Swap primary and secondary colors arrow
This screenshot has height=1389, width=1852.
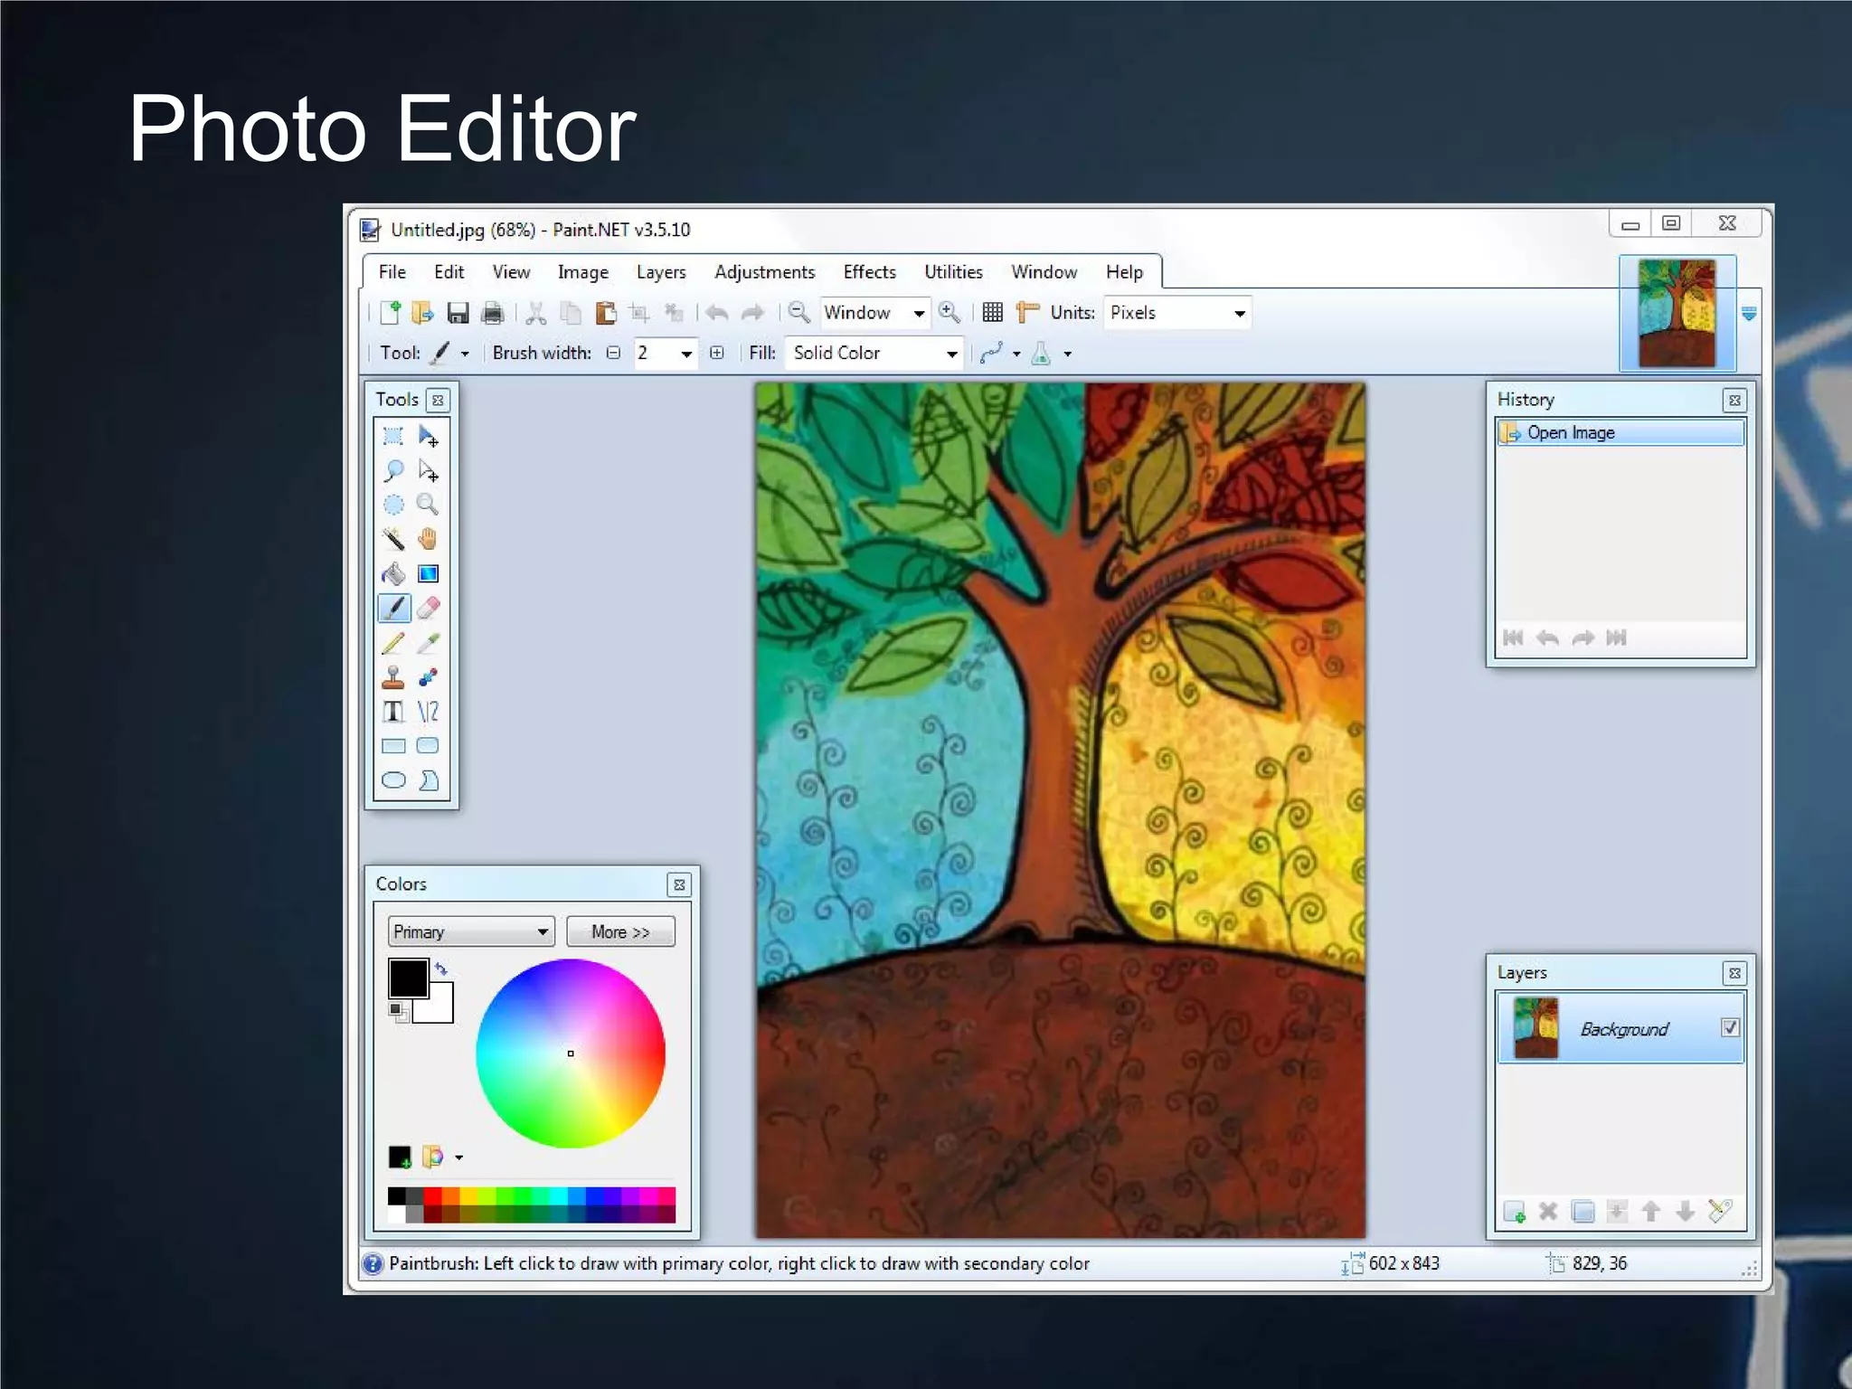click(440, 969)
